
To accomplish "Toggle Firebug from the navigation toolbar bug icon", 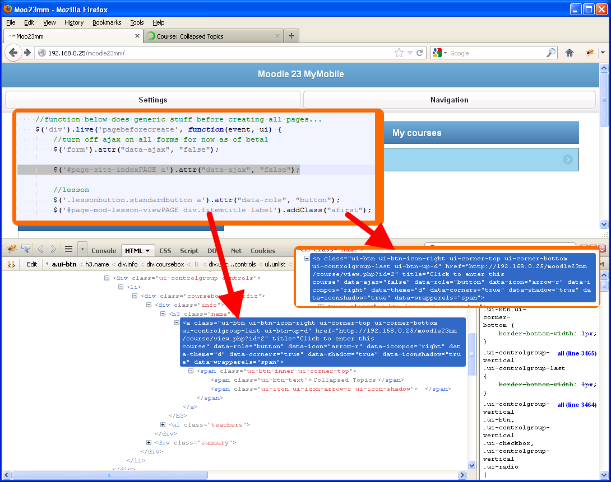I will (x=590, y=53).
